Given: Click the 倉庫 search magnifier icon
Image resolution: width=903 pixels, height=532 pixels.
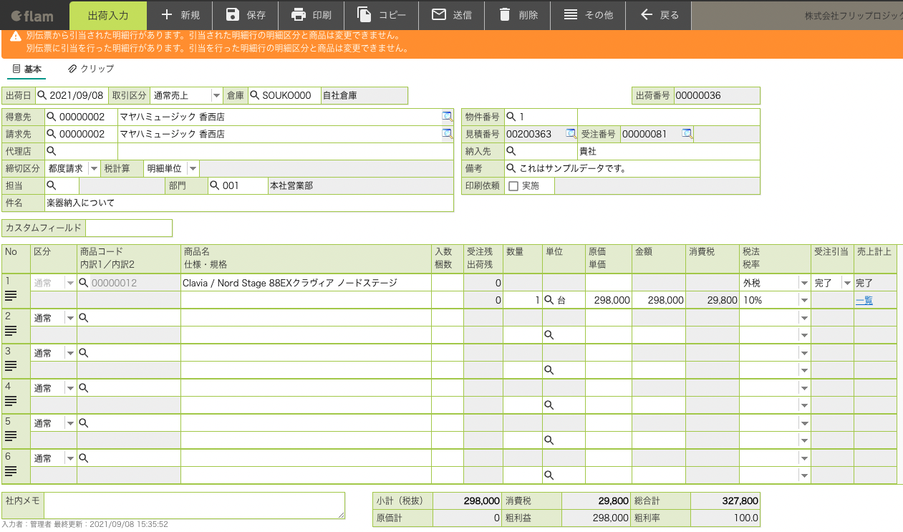Looking at the screenshot, I should tap(254, 95).
